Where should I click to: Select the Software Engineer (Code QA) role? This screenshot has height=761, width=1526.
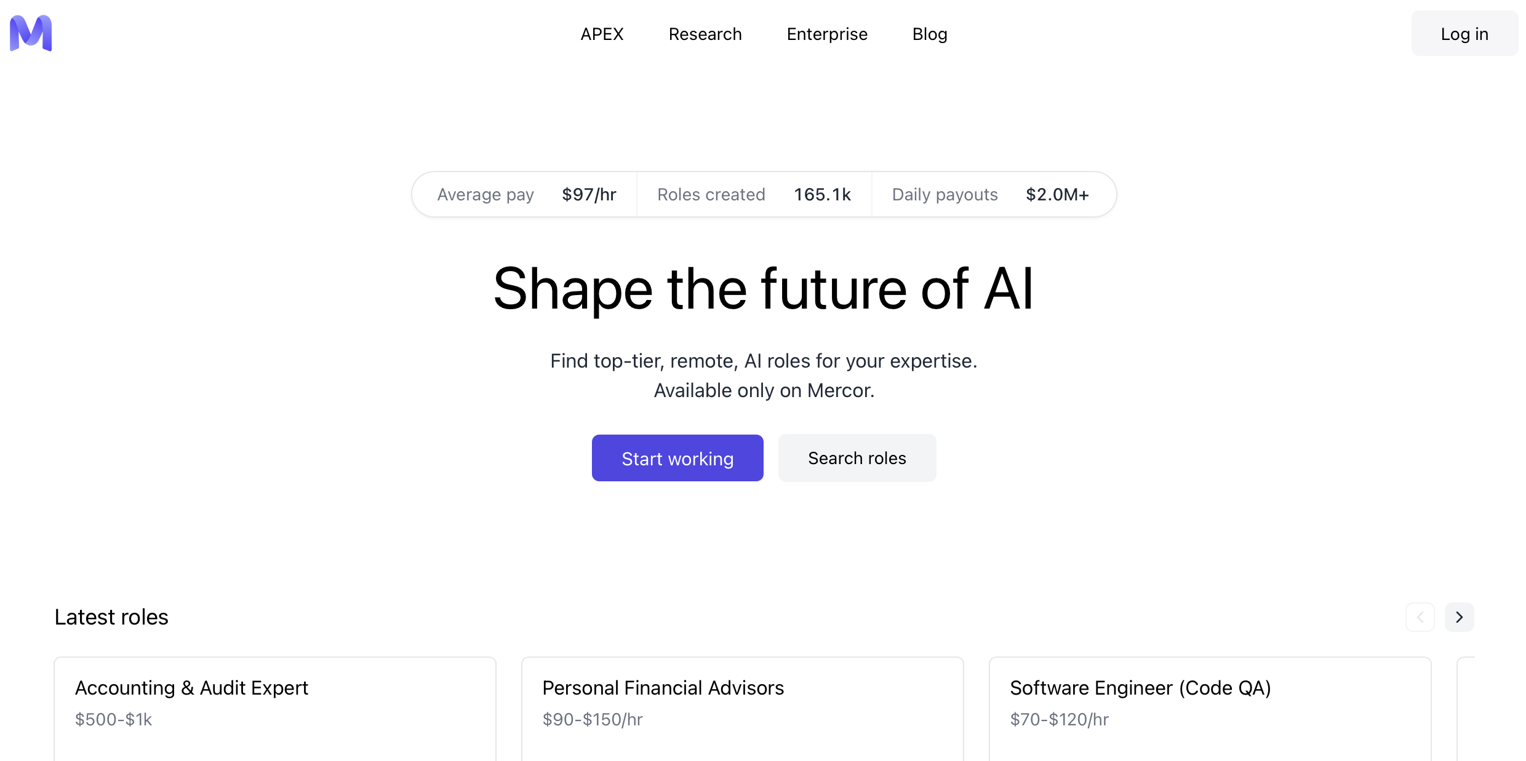coord(1210,707)
